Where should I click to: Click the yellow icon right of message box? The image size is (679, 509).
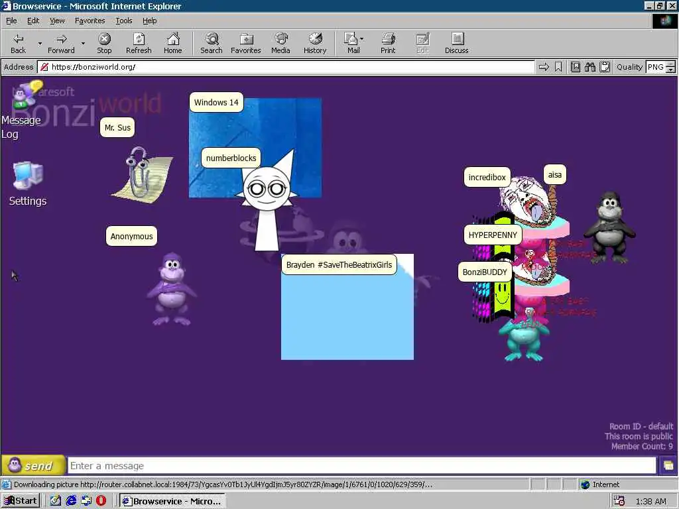pos(668,466)
